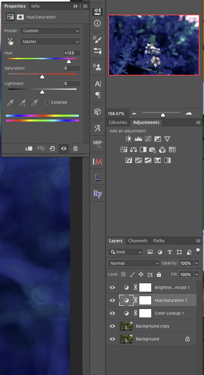Reset Hue/Saturation to adjustment defaults
Screen dimensions: 204x375
click(x=52, y=148)
